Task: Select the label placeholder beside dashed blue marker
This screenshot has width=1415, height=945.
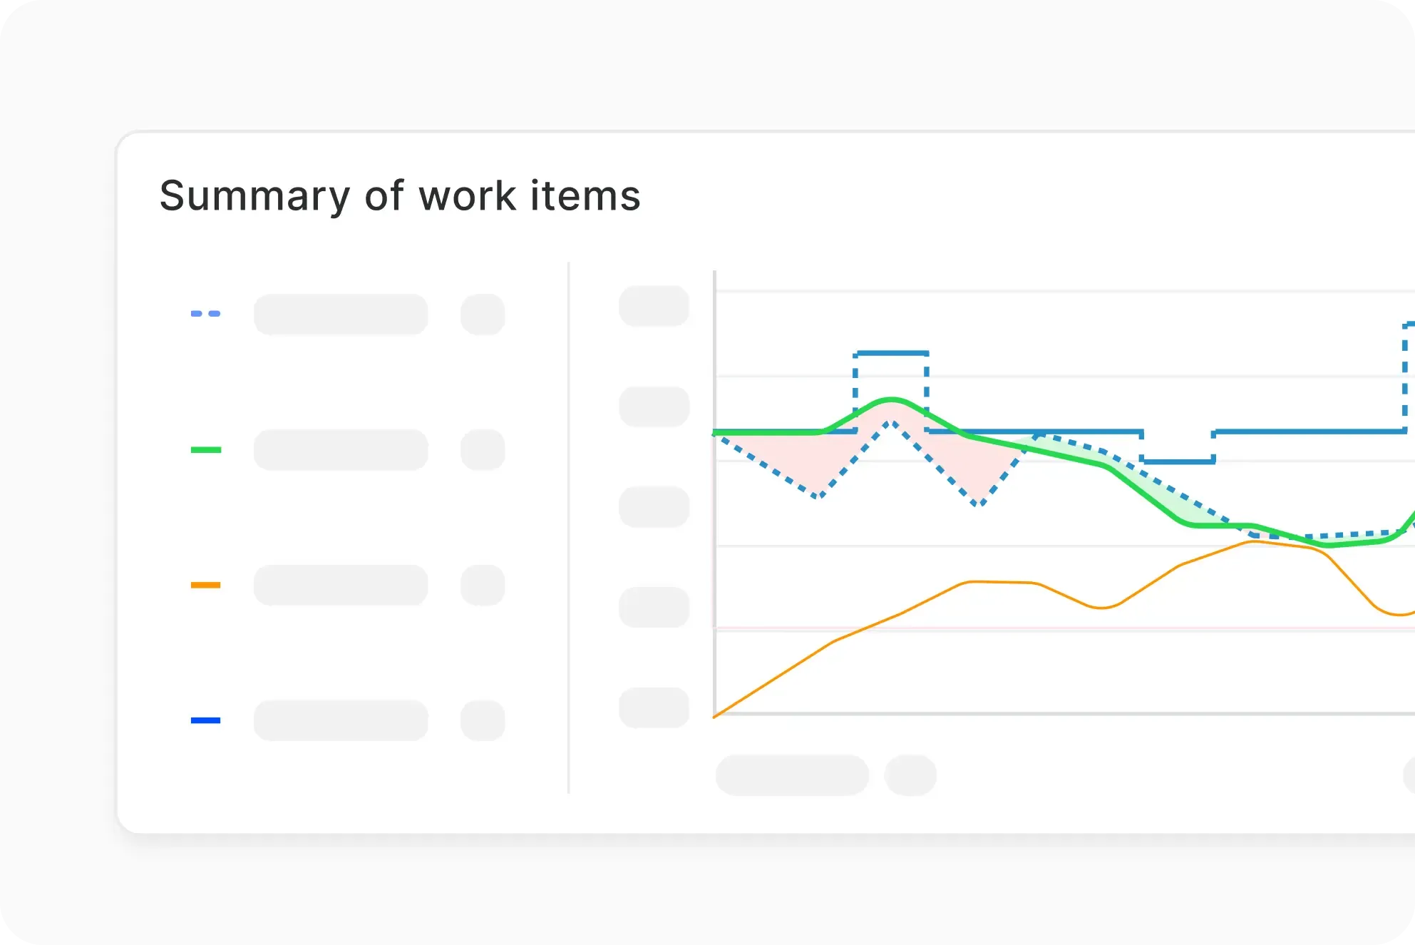Action: coord(341,315)
